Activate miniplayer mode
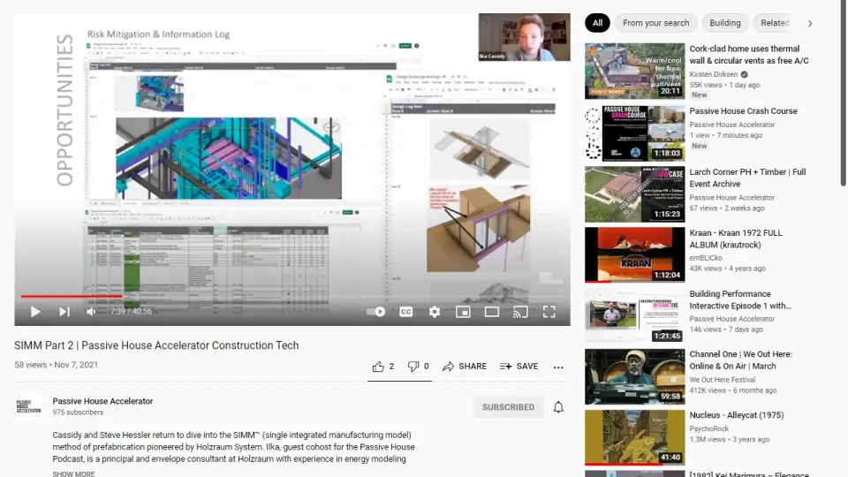Image resolution: width=848 pixels, height=477 pixels. point(463,312)
